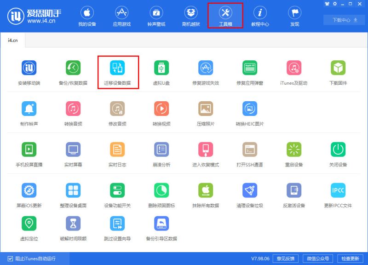Screen dimensions: 368x265
Task: Click the 爱思助手 logo
Action: [34, 16]
